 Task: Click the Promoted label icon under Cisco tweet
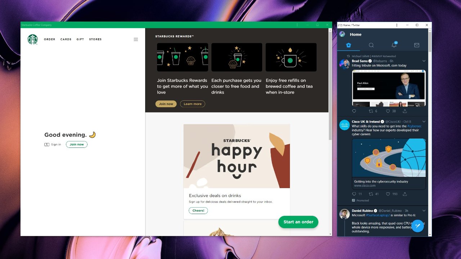354,200
